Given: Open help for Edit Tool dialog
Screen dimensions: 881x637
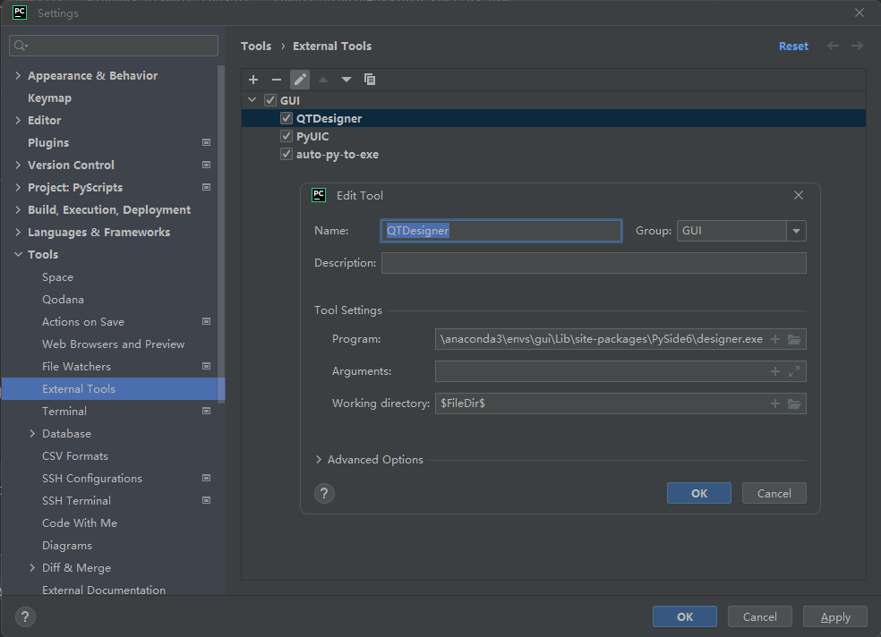Looking at the screenshot, I should point(324,493).
